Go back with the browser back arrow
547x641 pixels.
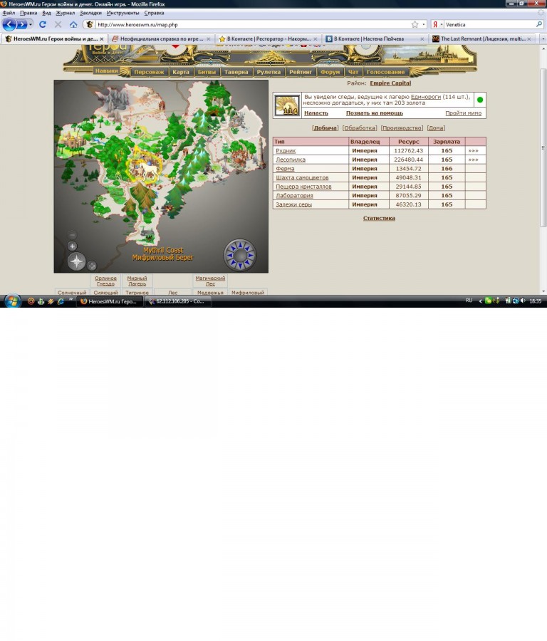click(9, 24)
